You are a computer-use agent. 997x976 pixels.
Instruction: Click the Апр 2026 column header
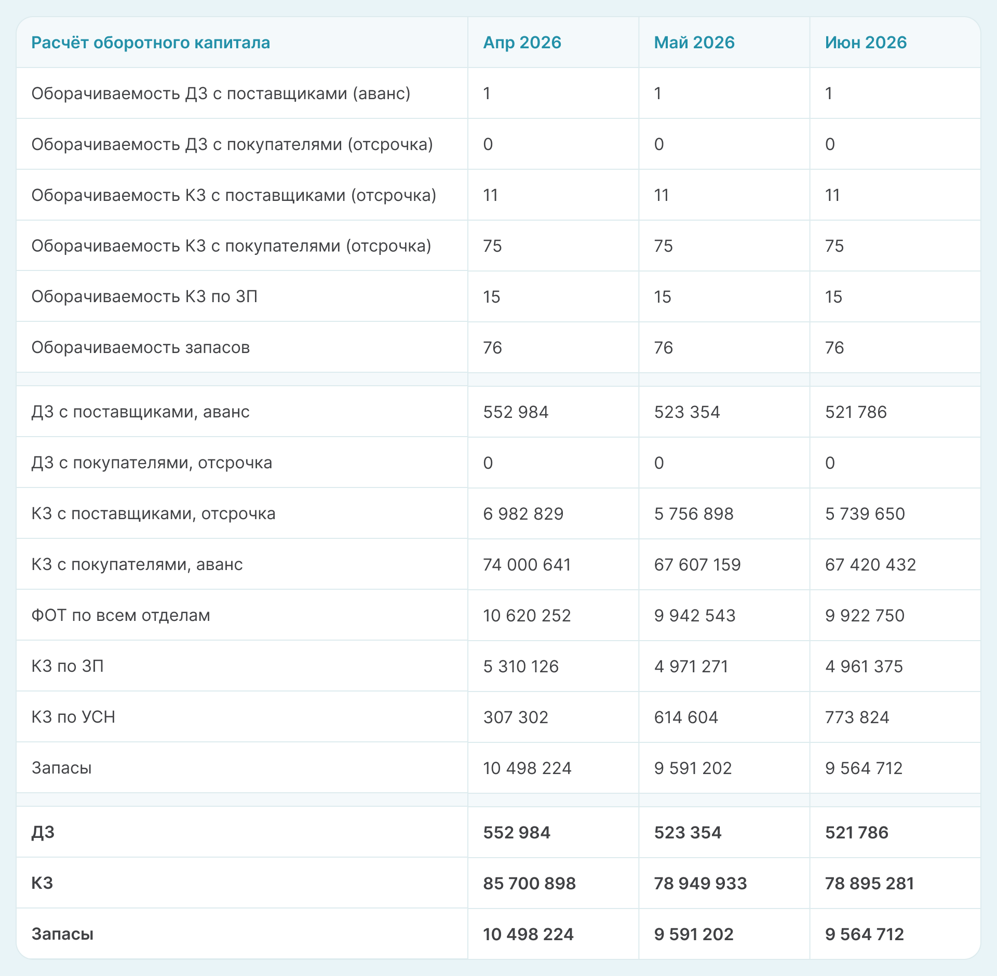click(x=522, y=43)
